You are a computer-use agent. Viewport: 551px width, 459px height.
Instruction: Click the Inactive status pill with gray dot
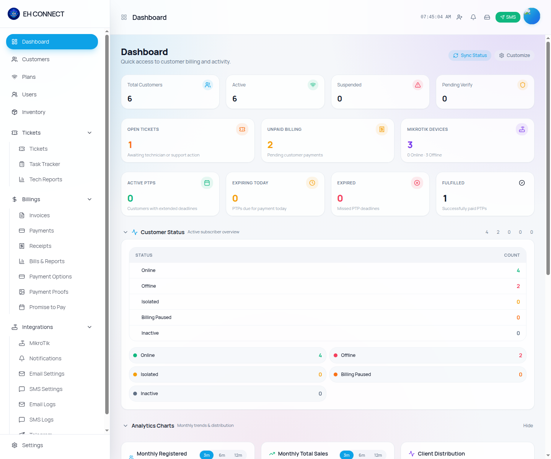click(x=228, y=394)
